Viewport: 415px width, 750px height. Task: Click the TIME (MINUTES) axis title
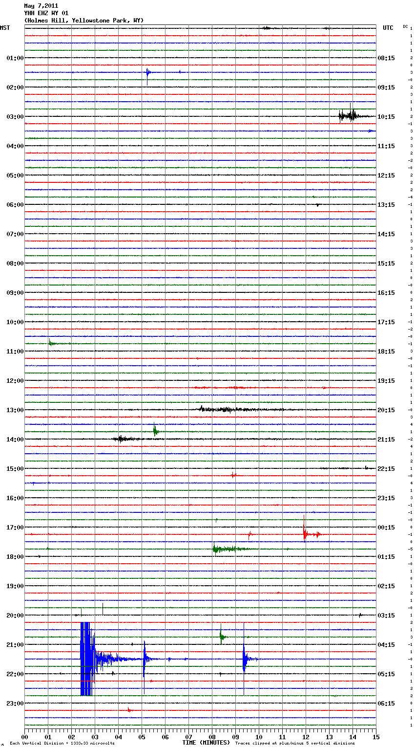(206, 743)
